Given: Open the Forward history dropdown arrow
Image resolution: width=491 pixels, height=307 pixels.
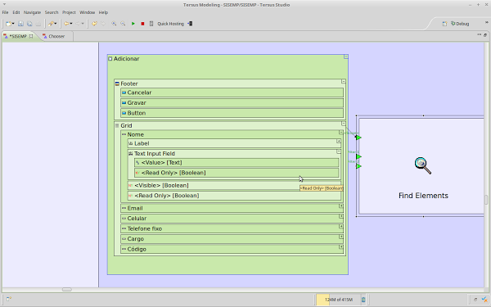Looking at the screenshot, I should [x=83, y=24].
